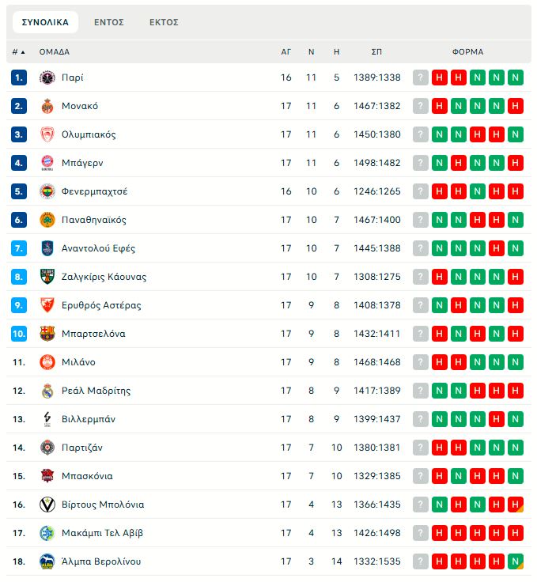Click the Real Madrid crest icon
The height and width of the screenshot is (582, 537).
47,391
